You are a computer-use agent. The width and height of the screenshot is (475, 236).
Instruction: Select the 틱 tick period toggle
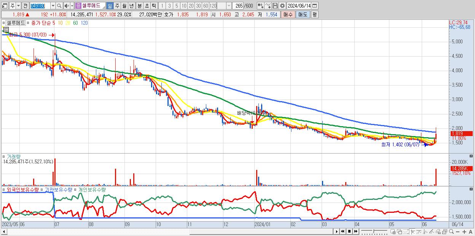click(154, 6)
